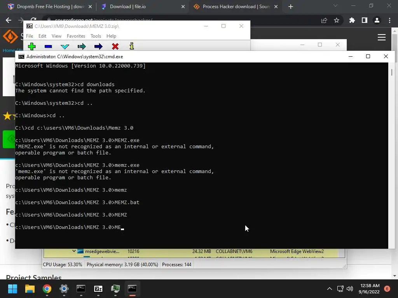
Task: Toggle Chrome side panel icon
Action: coord(365,20)
